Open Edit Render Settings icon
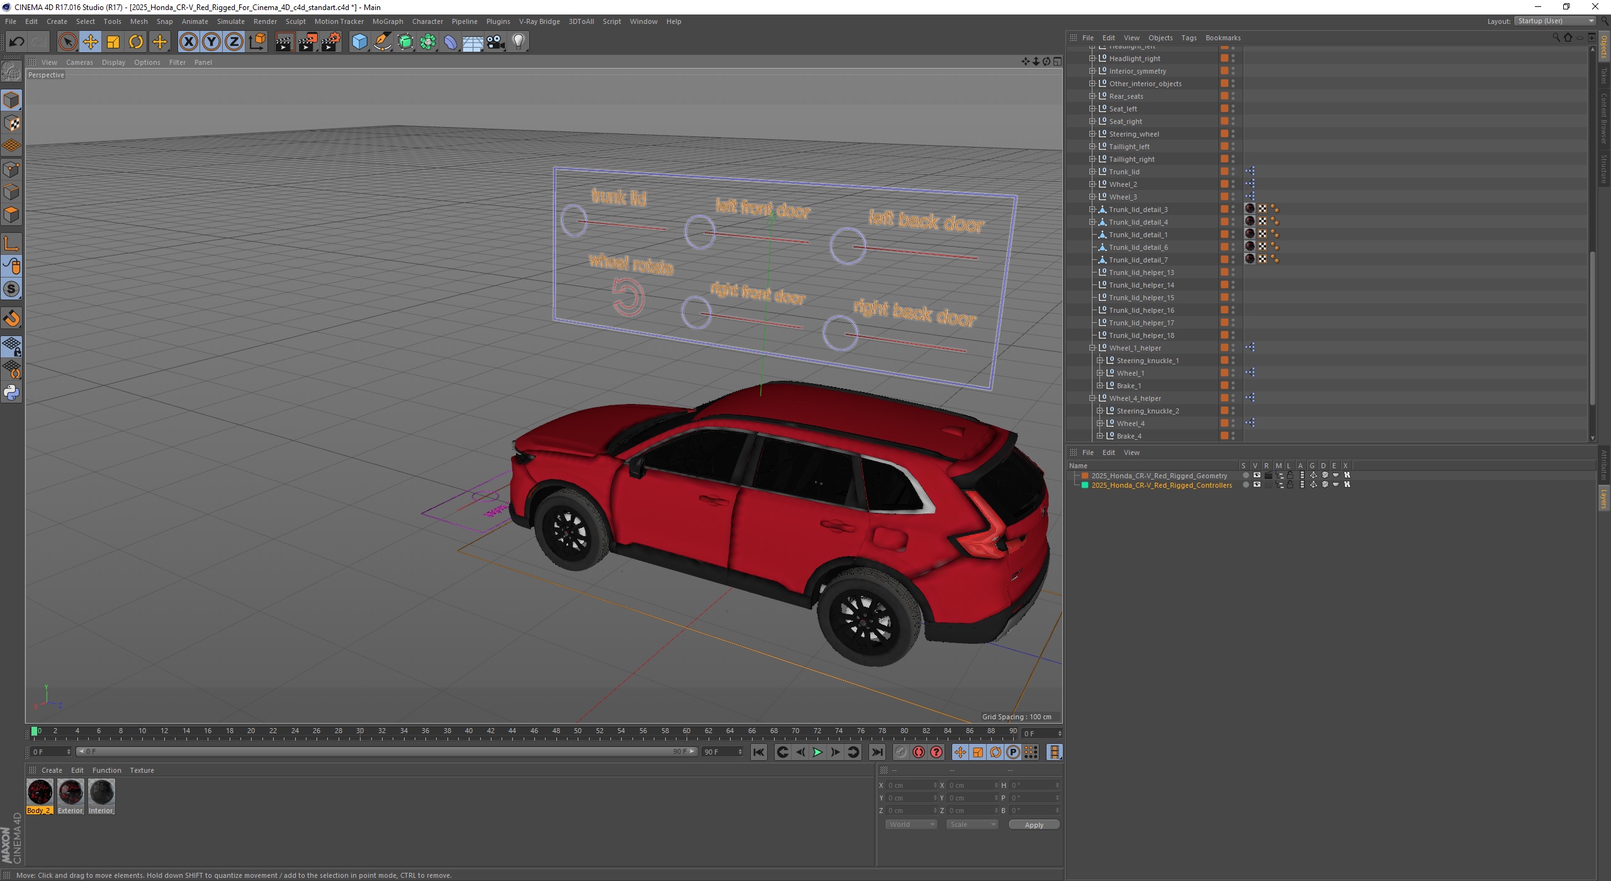The width and height of the screenshot is (1611, 881). click(x=331, y=42)
